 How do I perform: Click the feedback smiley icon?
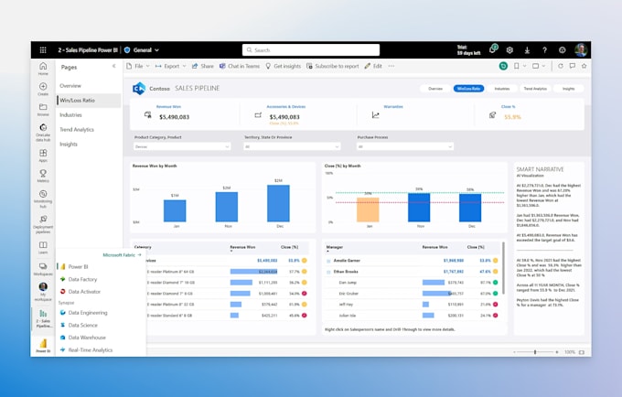(563, 50)
